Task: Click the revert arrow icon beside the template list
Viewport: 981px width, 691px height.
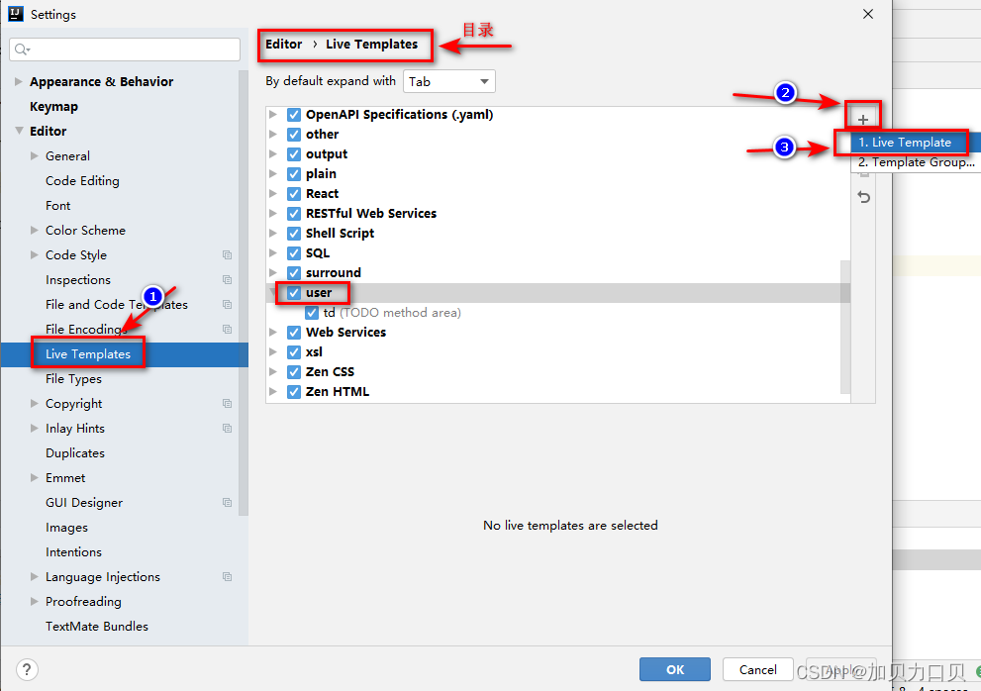Action: 864,197
